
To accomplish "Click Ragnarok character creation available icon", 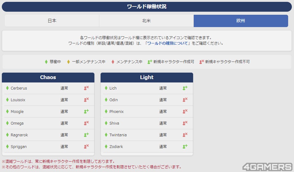I will pyautogui.click(x=86, y=135).
